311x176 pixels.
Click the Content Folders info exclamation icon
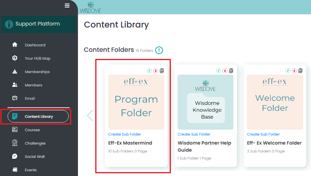point(159,50)
